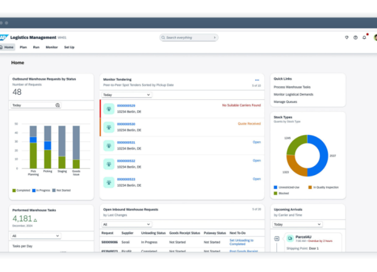This screenshot has width=377, height=272.
Task: Expand the Today dropdown in Monitor Tendering
Action: click(x=127, y=95)
